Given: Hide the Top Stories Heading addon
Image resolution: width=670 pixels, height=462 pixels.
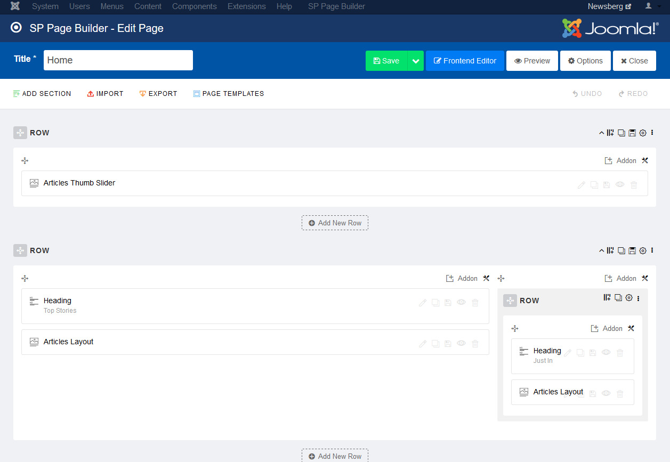Looking at the screenshot, I should point(462,303).
